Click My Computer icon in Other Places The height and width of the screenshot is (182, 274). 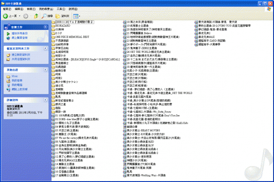[x=8, y=85]
